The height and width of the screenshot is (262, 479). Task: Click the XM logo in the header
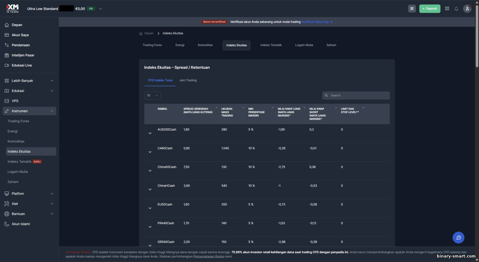click(x=13, y=8)
